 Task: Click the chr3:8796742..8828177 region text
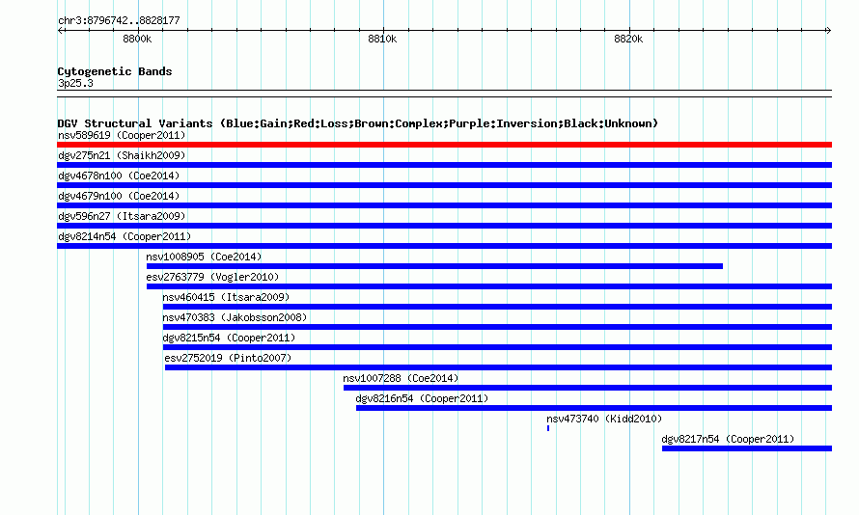coord(119,20)
